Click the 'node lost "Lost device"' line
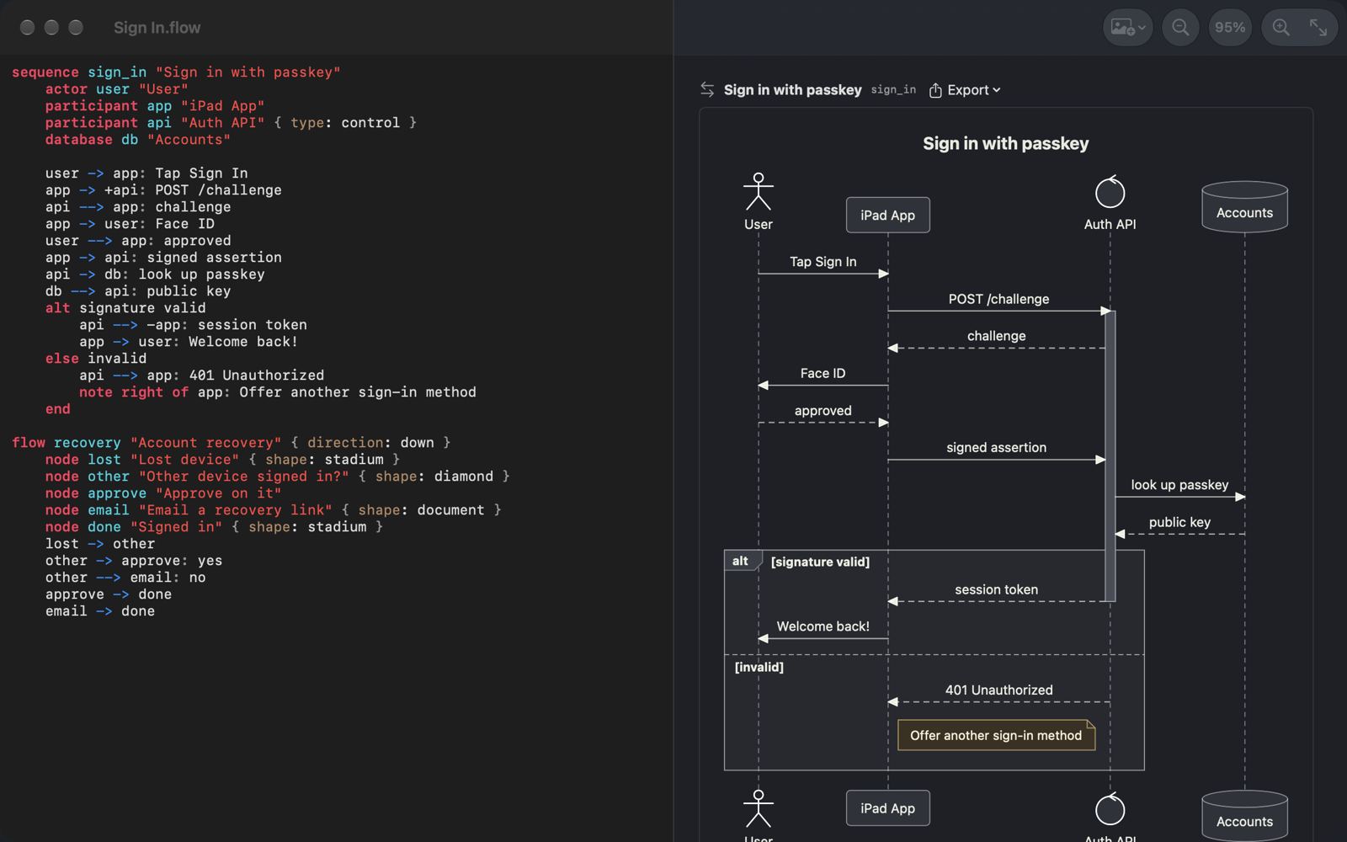Viewport: 1347px width, 842px height. point(222,460)
